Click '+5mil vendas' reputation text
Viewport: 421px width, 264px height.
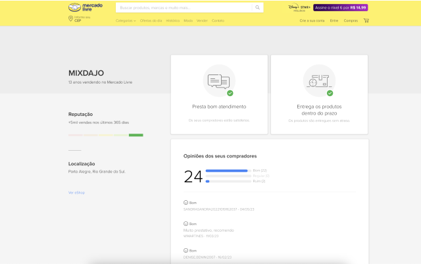99,122
